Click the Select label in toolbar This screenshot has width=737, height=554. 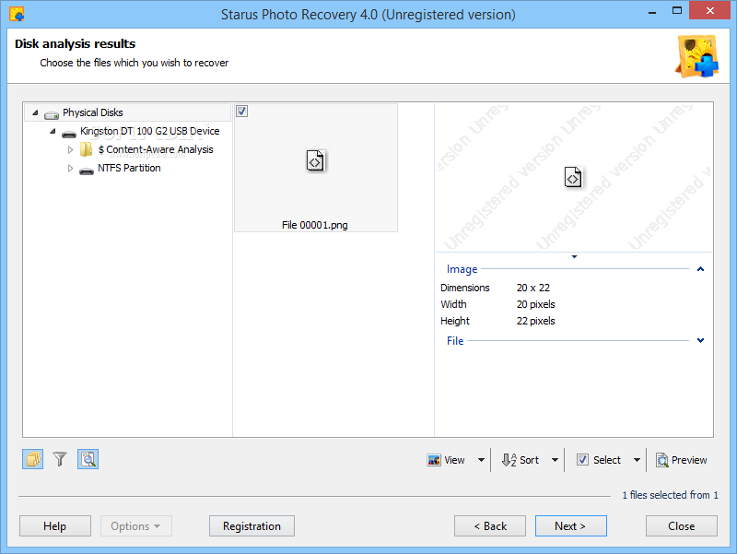607,460
